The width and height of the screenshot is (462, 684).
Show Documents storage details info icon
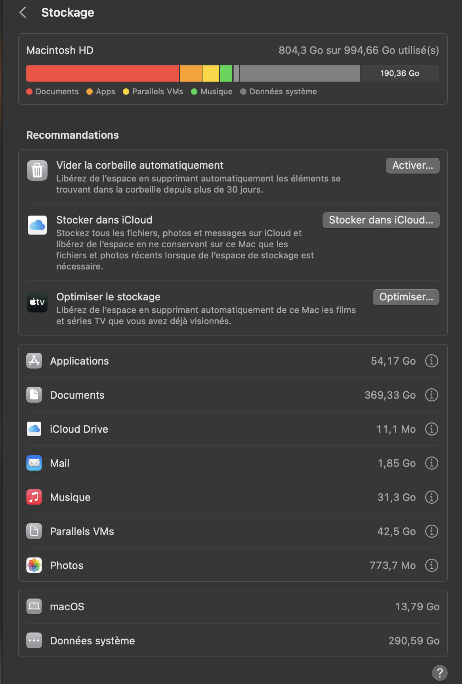pos(431,395)
